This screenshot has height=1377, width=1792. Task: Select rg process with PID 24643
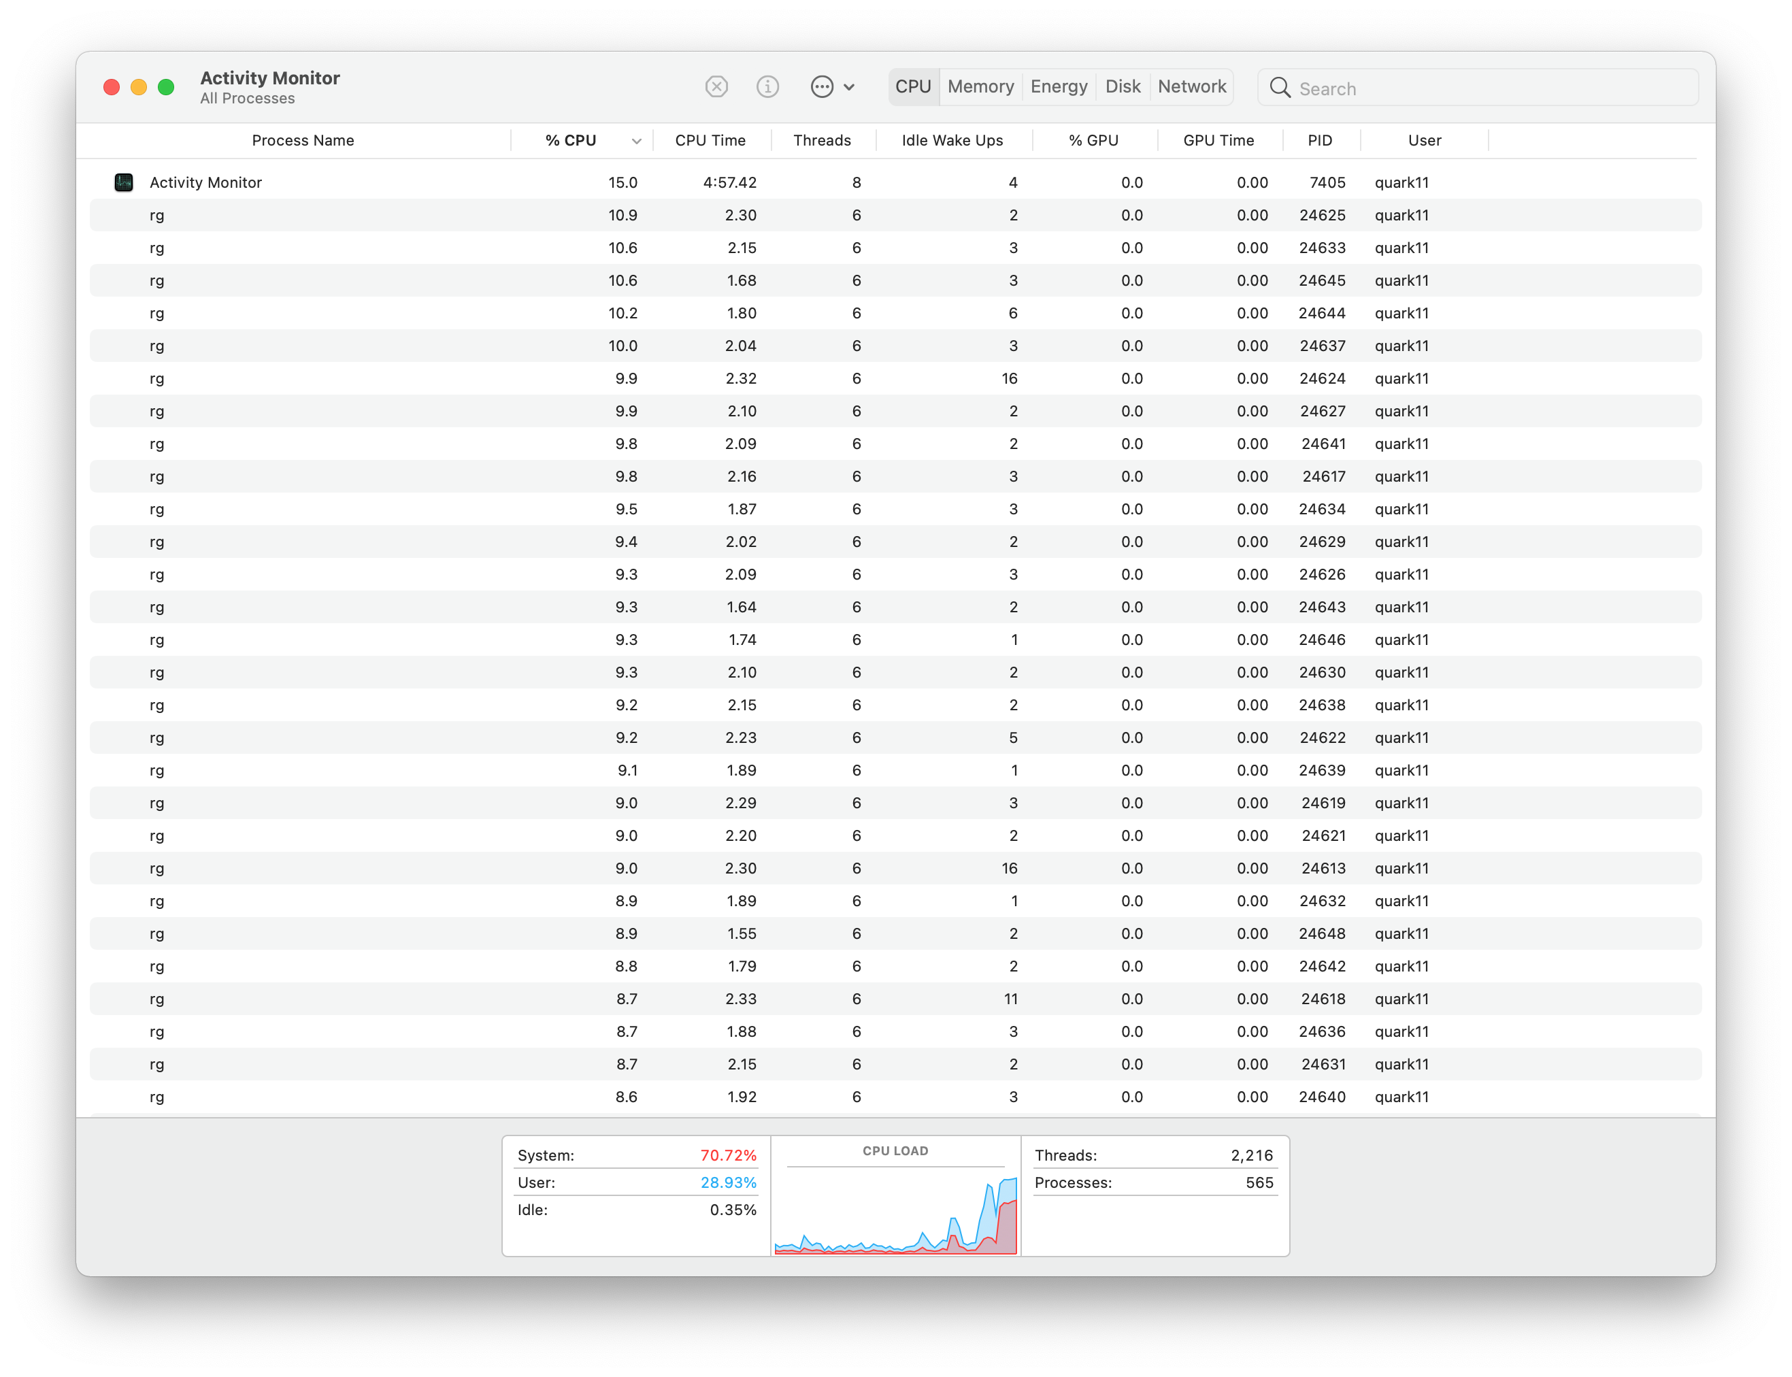(895, 608)
